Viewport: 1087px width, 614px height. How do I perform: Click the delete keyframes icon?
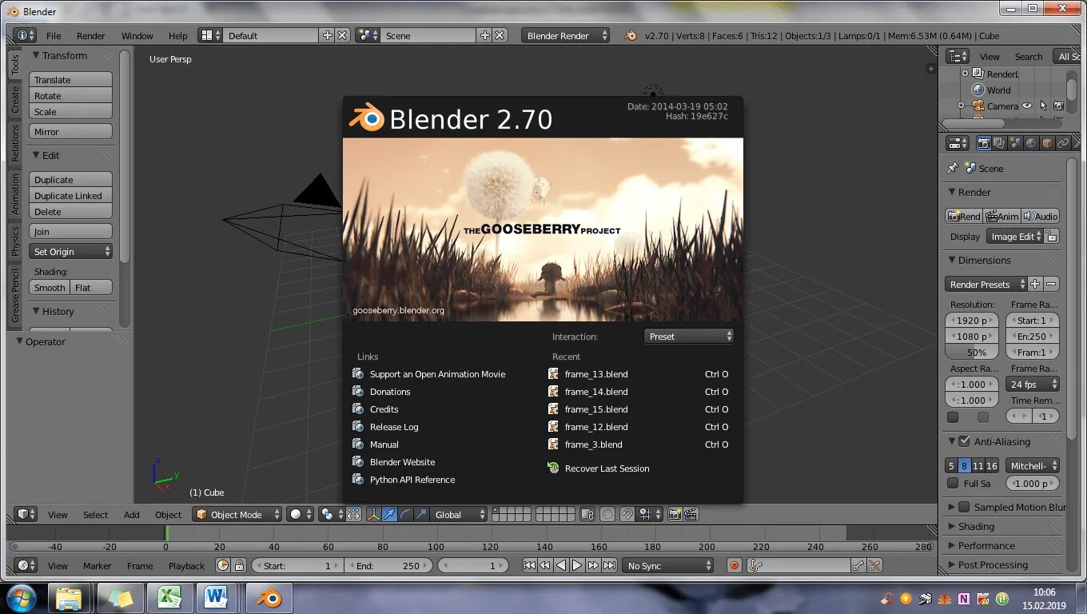point(874,565)
